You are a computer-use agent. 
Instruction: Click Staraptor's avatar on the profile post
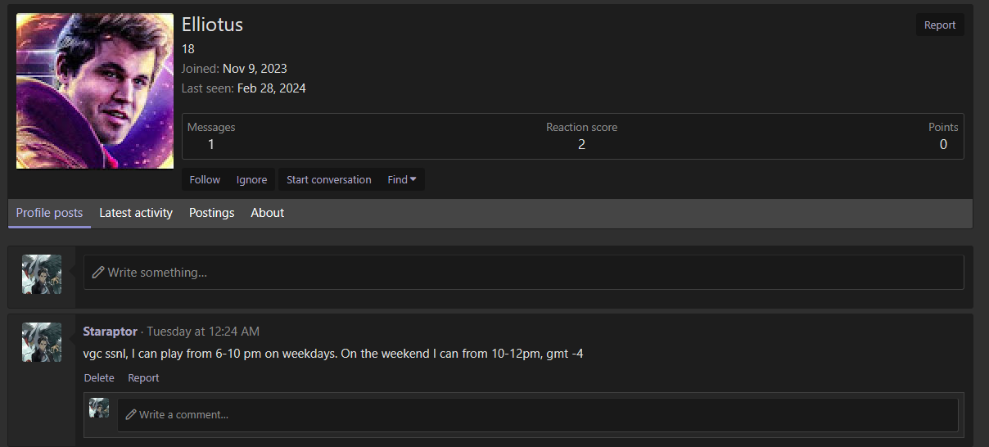[42, 342]
